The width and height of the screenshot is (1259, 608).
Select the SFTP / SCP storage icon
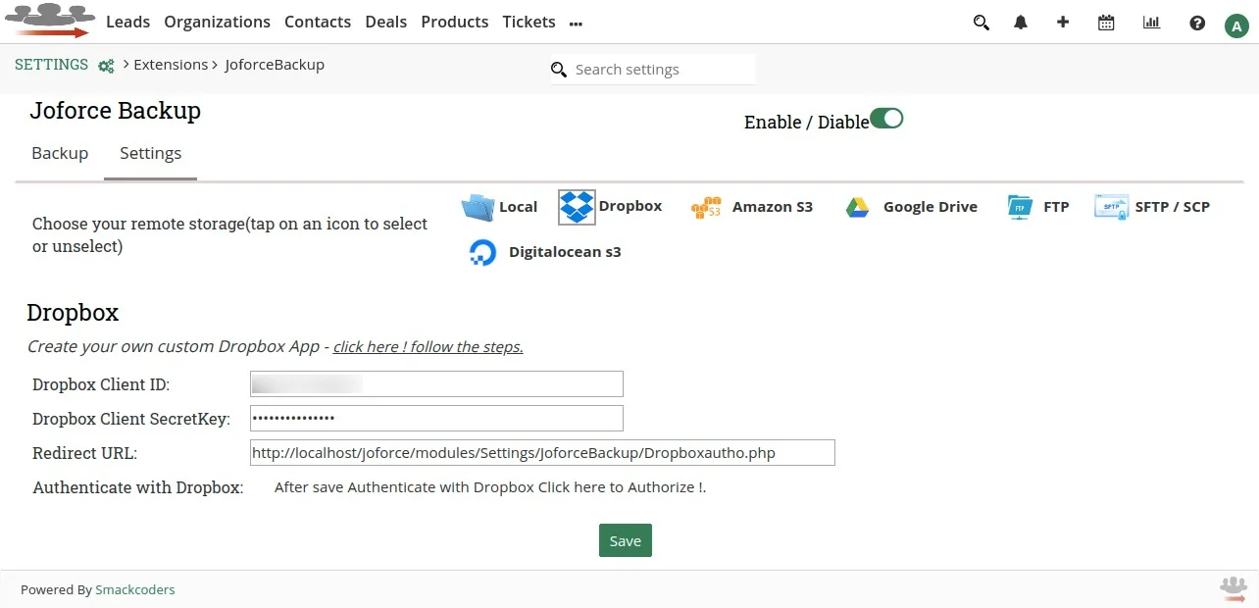(x=1110, y=206)
